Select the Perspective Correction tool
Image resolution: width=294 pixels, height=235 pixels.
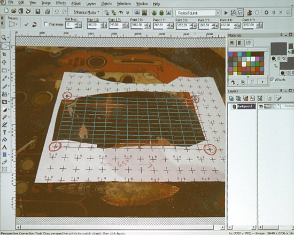pyautogui.click(x=4, y=46)
